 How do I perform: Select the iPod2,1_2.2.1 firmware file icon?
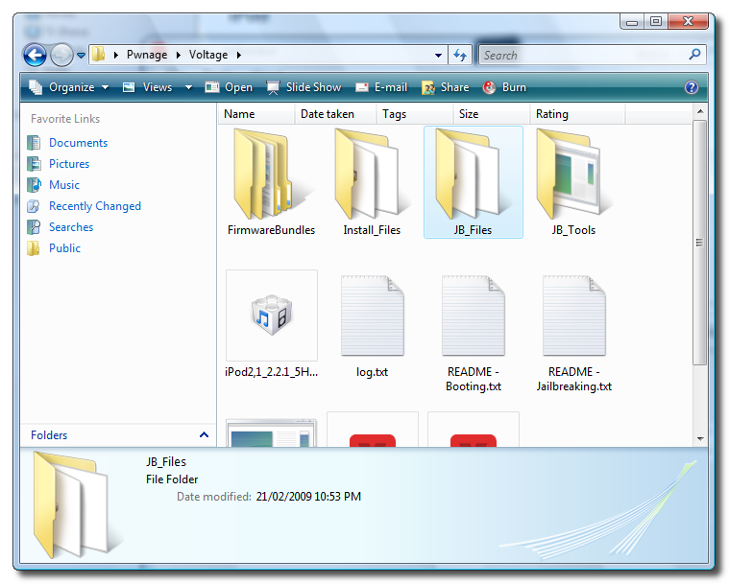click(x=271, y=315)
